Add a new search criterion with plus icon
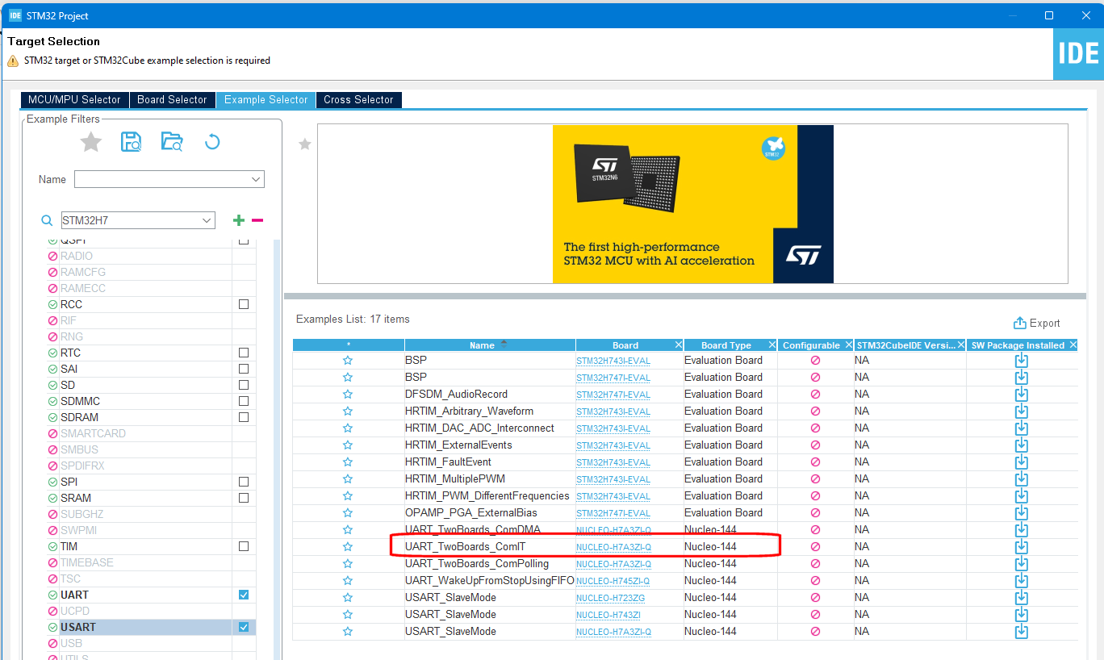 coord(238,219)
